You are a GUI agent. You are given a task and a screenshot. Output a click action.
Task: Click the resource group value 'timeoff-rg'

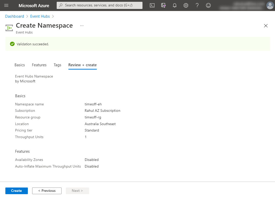pos(93,117)
